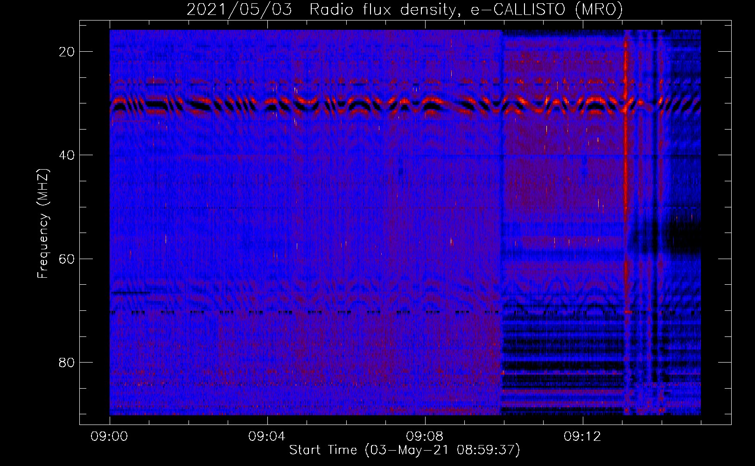Click the "Frequency (MHZ)" axis label
Image resolution: width=755 pixels, height=466 pixels.
[42, 224]
